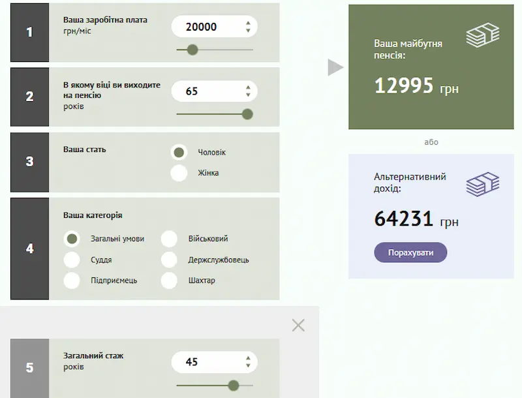522x398 pixels.
Task: Click the Загальний стаж slider handle
Action: click(x=234, y=385)
